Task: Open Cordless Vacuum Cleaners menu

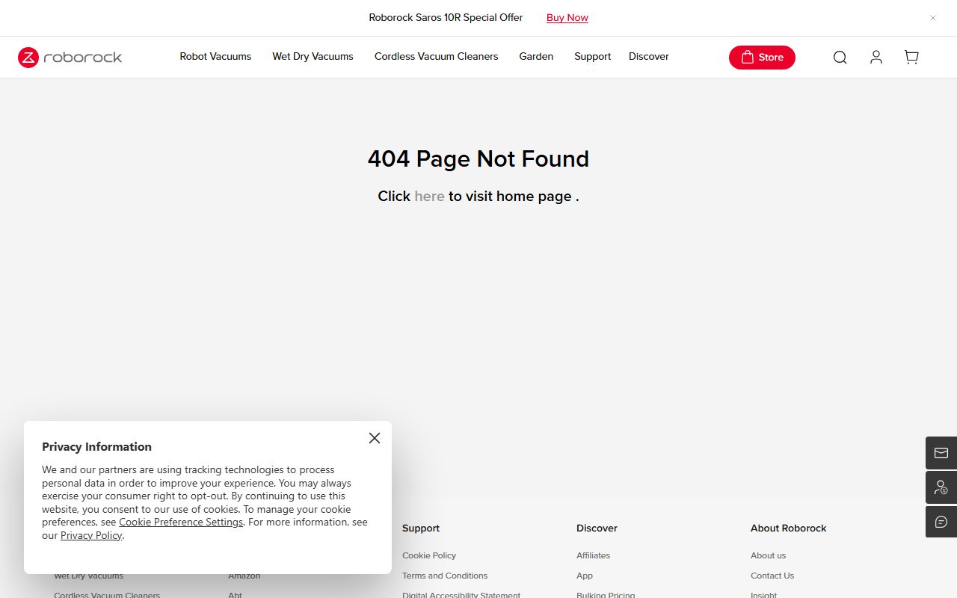Action: tap(436, 57)
